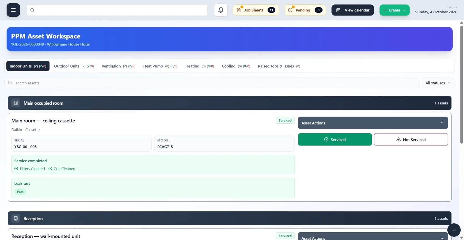Focus the top global search field

click(x=117, y=10)
